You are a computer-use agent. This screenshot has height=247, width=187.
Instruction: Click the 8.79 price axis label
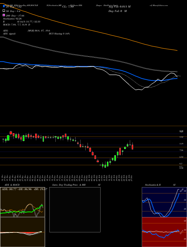tap(181, 144)
